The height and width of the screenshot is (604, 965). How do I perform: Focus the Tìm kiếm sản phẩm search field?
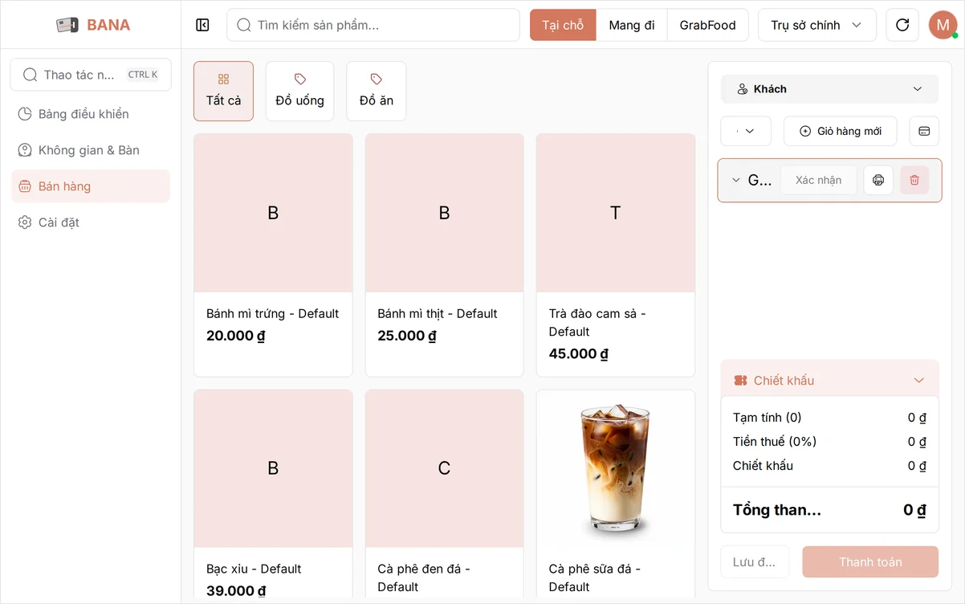tap(373, 25)
